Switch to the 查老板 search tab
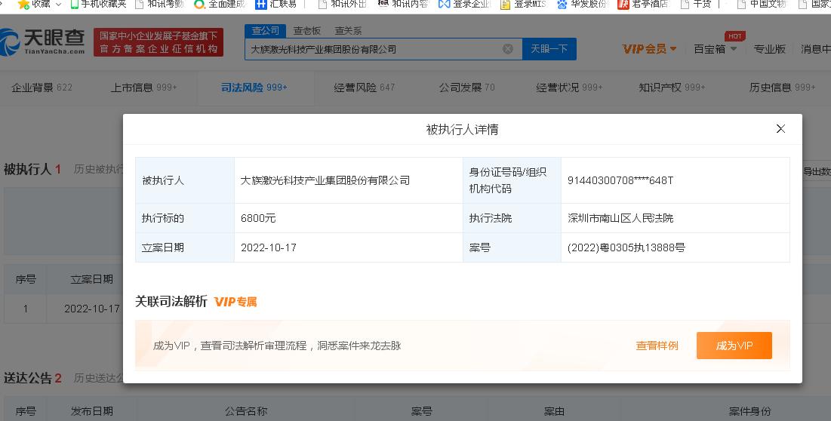 tap(307, 31)
